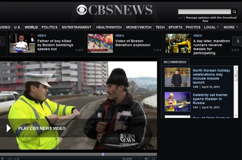Advance the carousel with the right arrow
Image resolution: width=242 pixels, height=160 pixels.
click(x=238, y=41)
